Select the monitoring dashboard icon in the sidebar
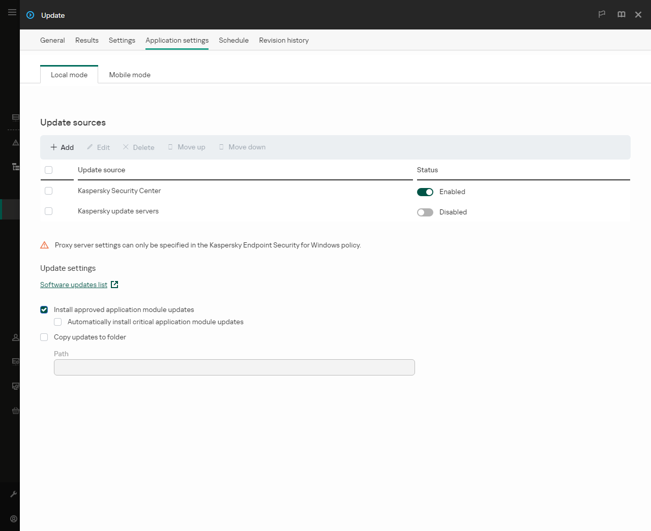Viewport: 651px width, 531px height. point(15,117)
